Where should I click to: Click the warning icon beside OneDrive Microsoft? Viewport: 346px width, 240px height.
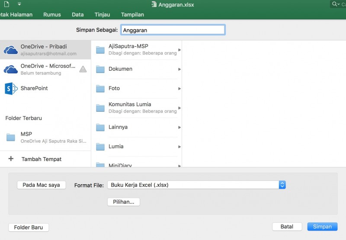click(83, 69)
